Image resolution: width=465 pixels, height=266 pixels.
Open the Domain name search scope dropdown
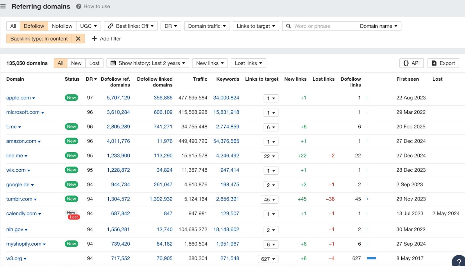click(x=379, y=26)
